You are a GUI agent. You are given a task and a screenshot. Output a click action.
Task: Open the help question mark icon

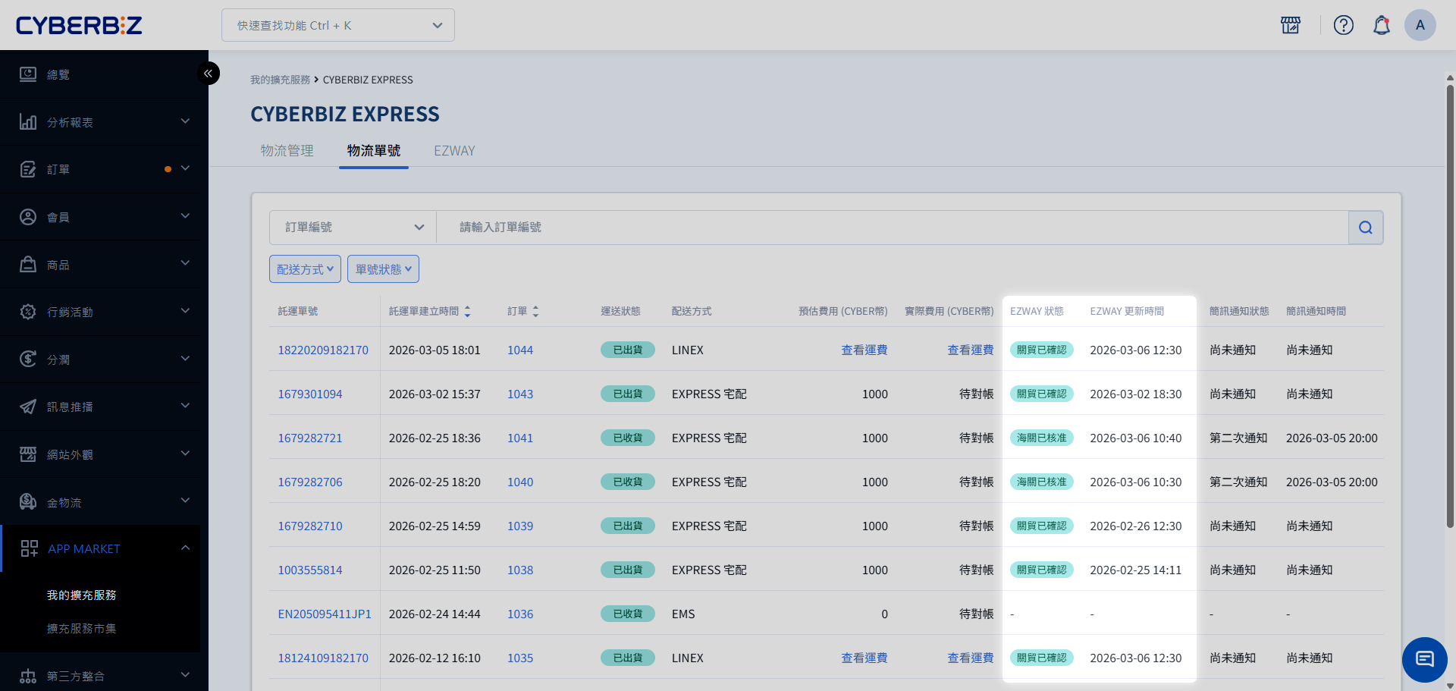coord(1343,25)
